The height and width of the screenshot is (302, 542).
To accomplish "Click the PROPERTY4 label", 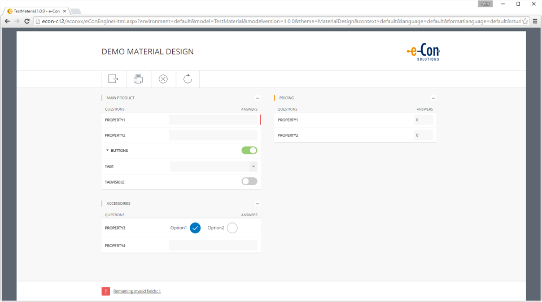I will pyautogui.click(x=115, y=246).
